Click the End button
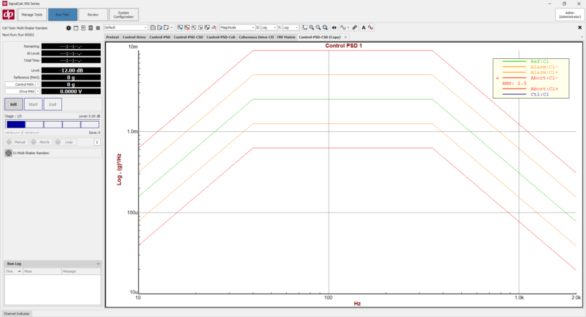This screenshot has height=317, width=586. click(x=52, y=105)
